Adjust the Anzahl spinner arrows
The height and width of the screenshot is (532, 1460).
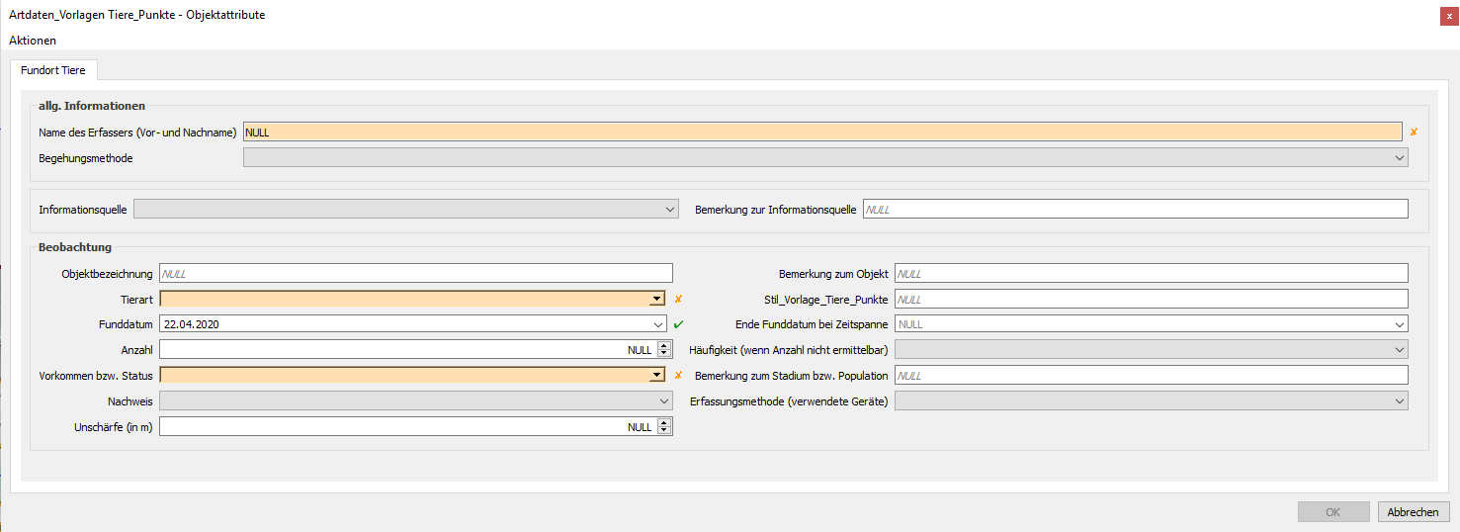(664, 350)
